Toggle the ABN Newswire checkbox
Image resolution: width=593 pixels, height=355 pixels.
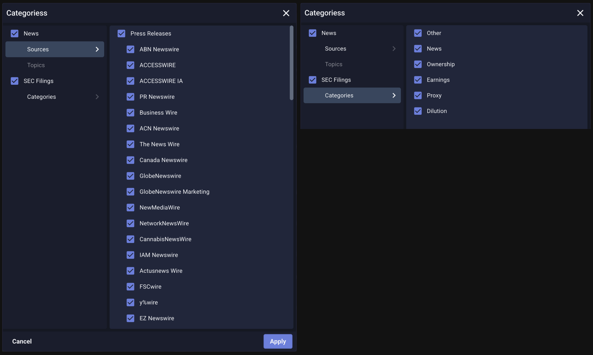(130, 49)
